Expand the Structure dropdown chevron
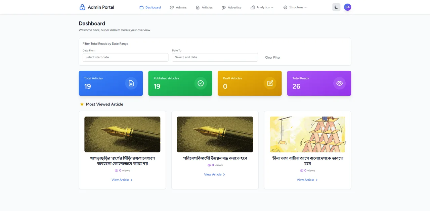430x211 pixels. (305, 7)
